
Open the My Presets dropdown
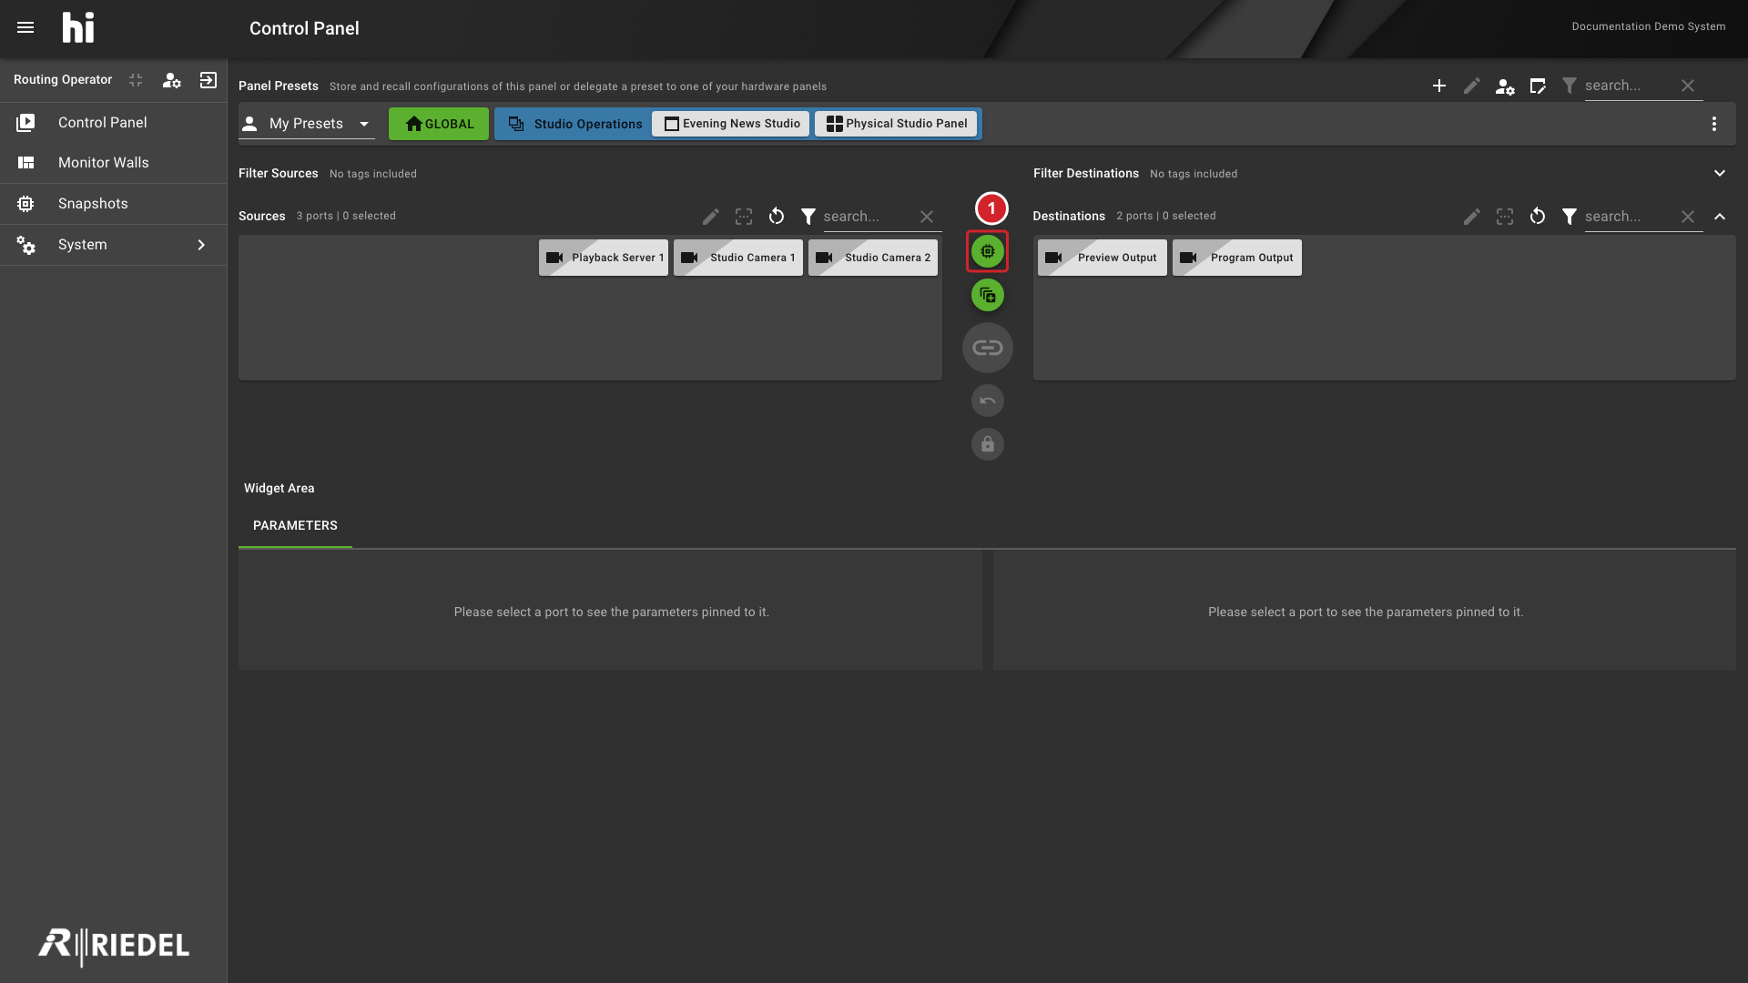tap(307, 124)
